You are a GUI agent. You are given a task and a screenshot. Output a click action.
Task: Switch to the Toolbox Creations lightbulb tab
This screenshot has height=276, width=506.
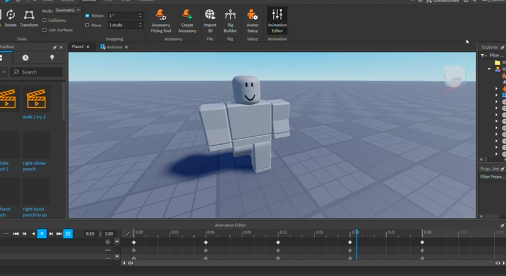[52, 57]
